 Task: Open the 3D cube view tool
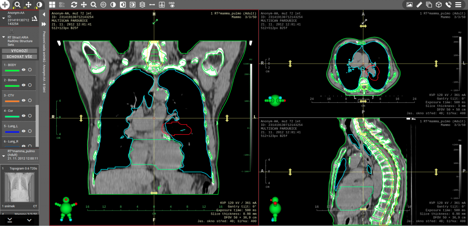tap(438, 5)
